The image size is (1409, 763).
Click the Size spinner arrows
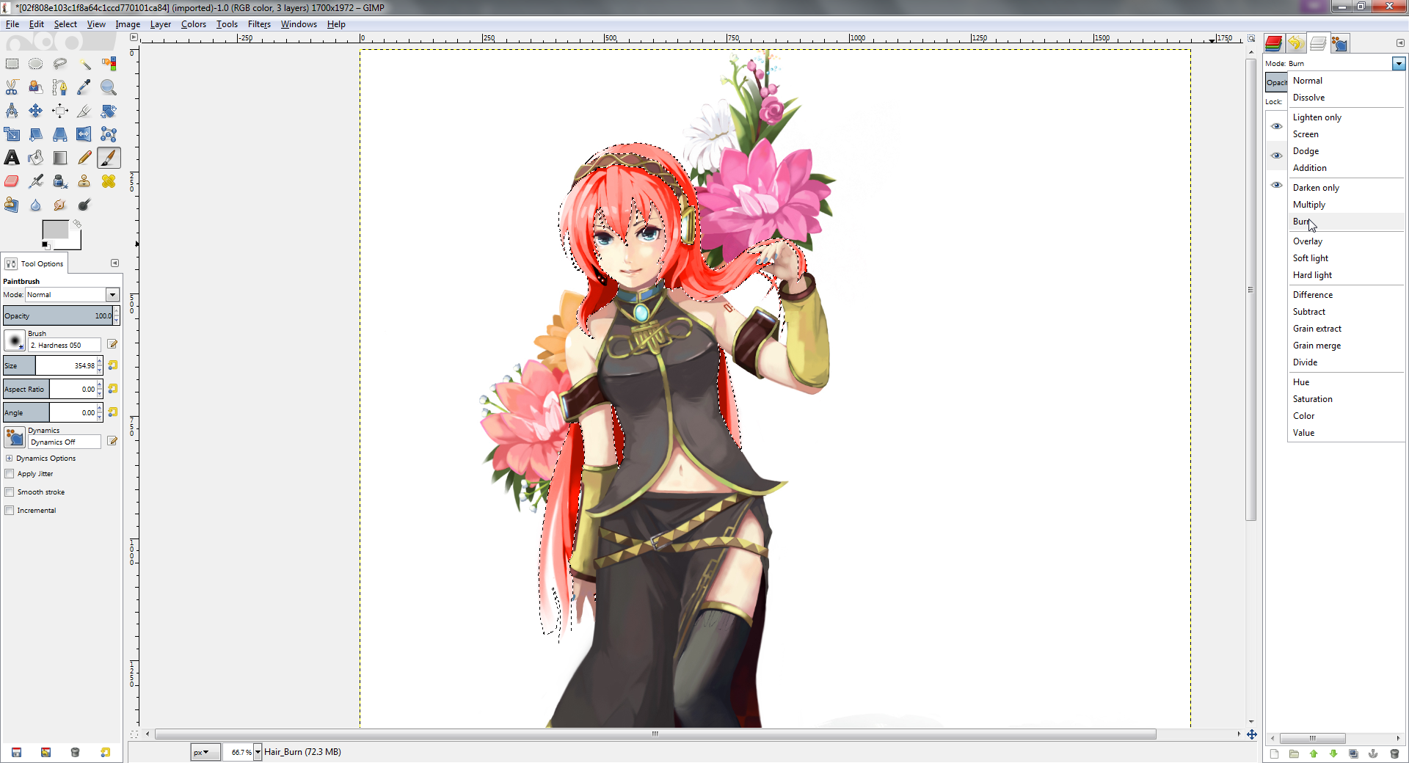100,365
